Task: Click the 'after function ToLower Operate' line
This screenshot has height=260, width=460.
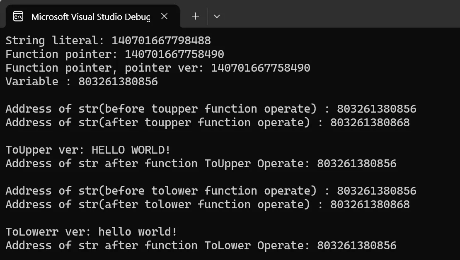Action: click(201, 246)
